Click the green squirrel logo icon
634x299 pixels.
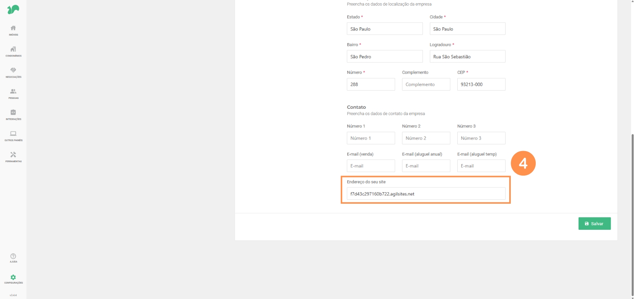coord(13,9)
